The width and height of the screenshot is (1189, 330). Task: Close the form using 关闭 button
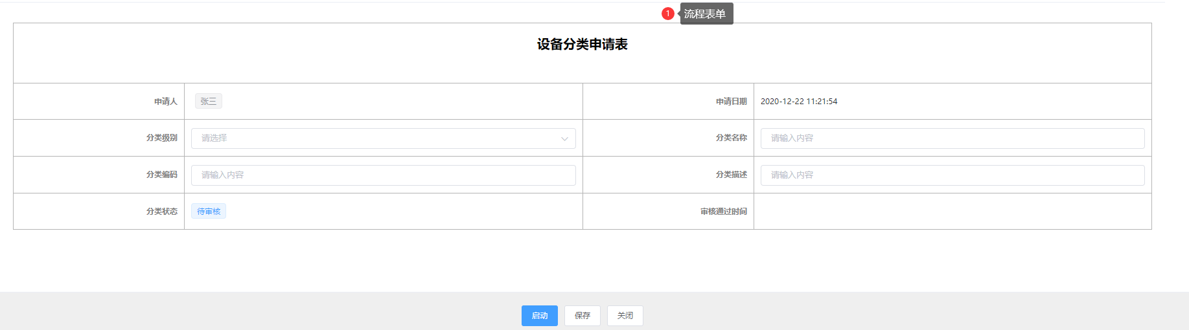point(625,316)
